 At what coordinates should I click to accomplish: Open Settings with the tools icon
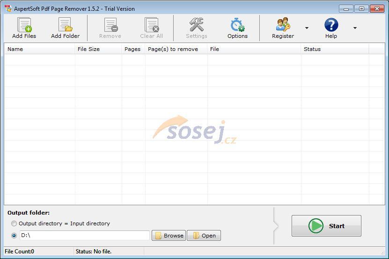197,25
